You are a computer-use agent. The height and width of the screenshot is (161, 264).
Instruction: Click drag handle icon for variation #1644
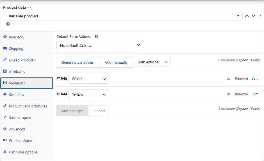tap(229, 94)
